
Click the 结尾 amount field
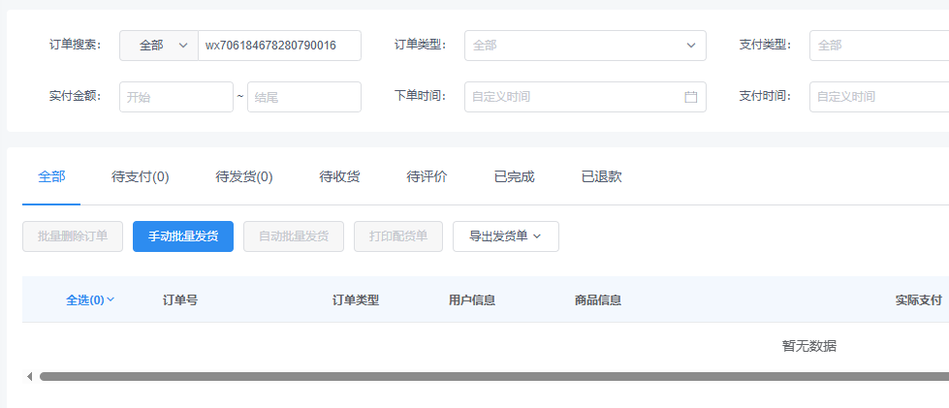coord(304,97)
